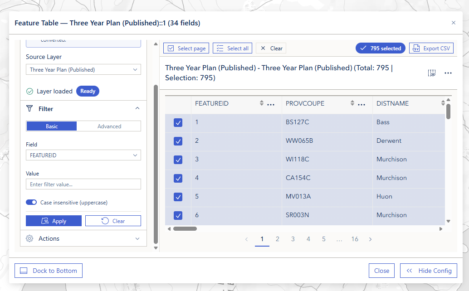Click the config panel vertical scrollbar
This screenshot has height=291, width=469.
click(156, 165)
